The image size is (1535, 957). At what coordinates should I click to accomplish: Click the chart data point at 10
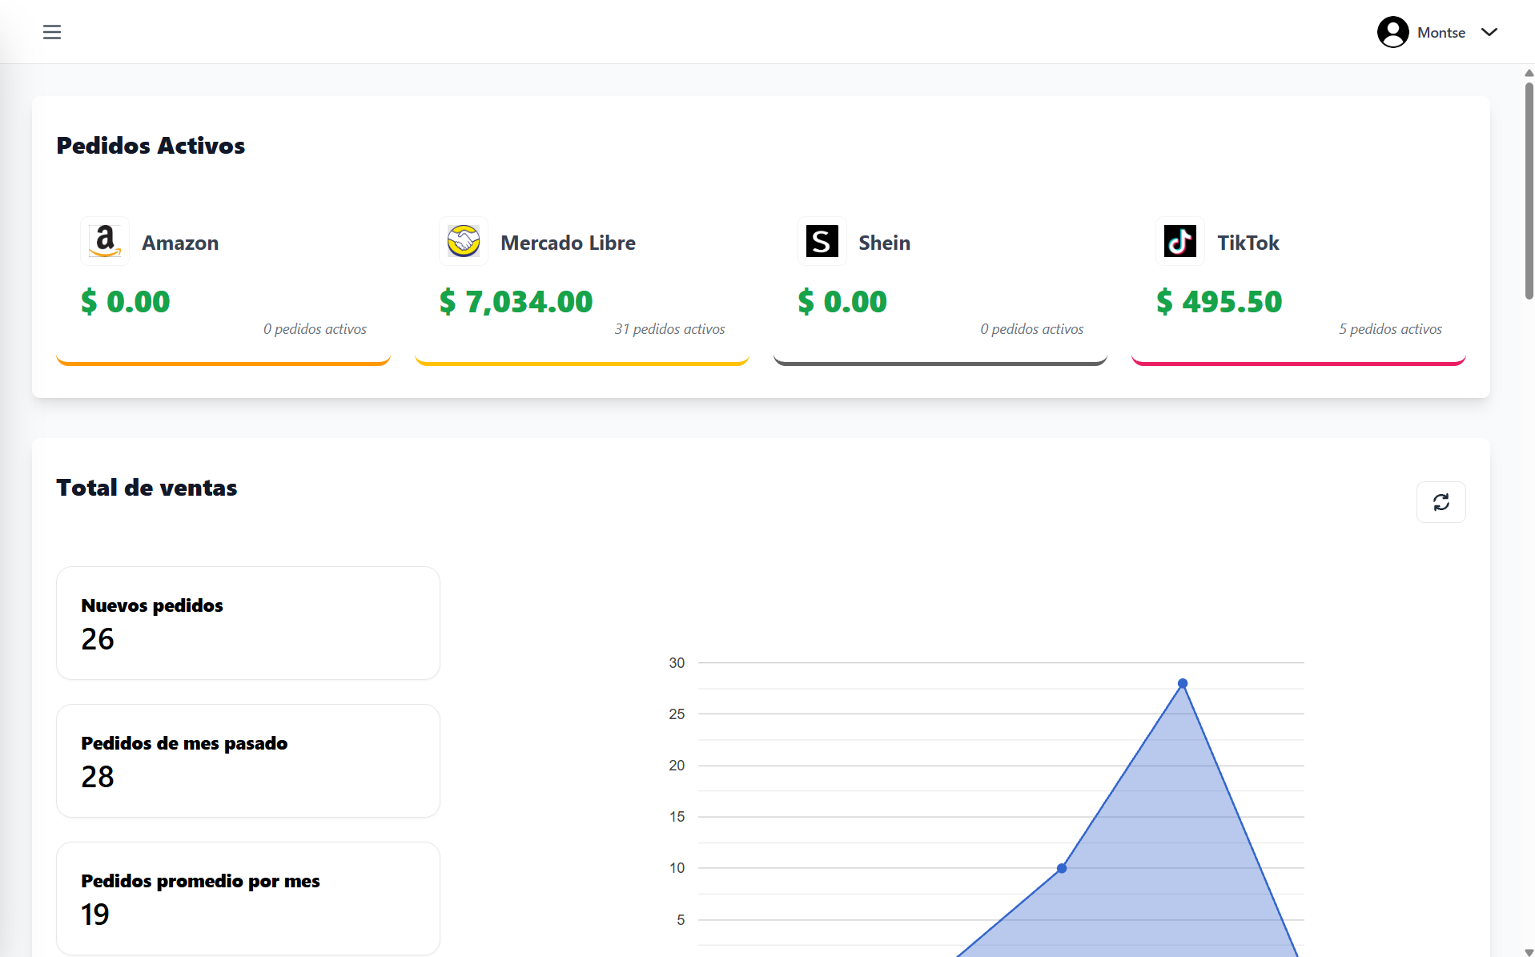1062,868
